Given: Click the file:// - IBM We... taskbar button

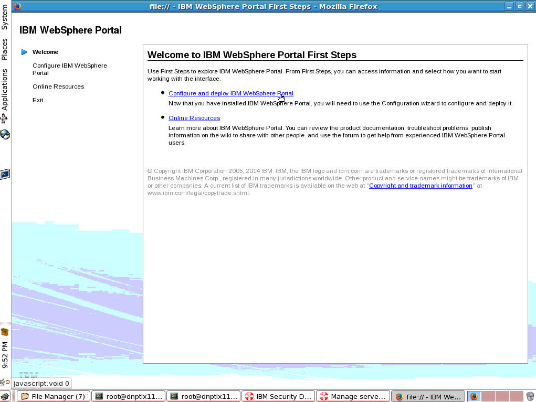Looking at the screenshot, I should [428, 396].
